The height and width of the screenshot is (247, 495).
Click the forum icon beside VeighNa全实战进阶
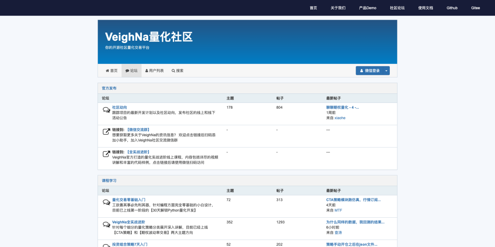click(x=106, y=224)
